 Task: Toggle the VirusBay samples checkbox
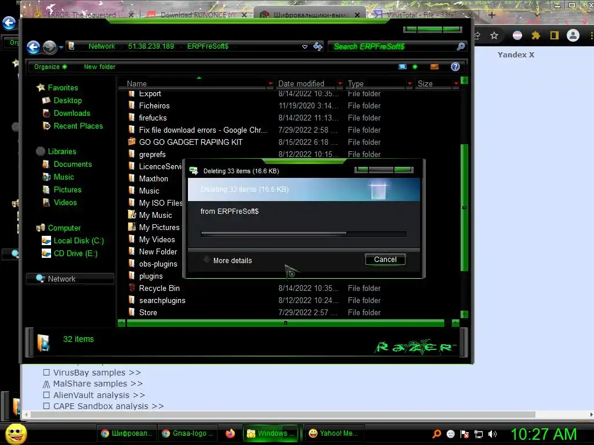(x=46, y=373)
